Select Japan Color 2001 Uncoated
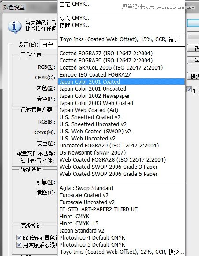The height and width of the screenshot is (256, 199). 121,89
